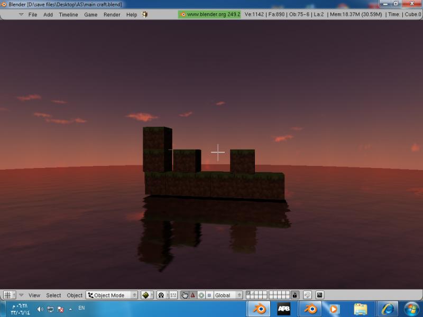Viewport: 423px width, 317px height.
Task: Switch to the first Blender taskbar window
Action: tap(259, 309)
